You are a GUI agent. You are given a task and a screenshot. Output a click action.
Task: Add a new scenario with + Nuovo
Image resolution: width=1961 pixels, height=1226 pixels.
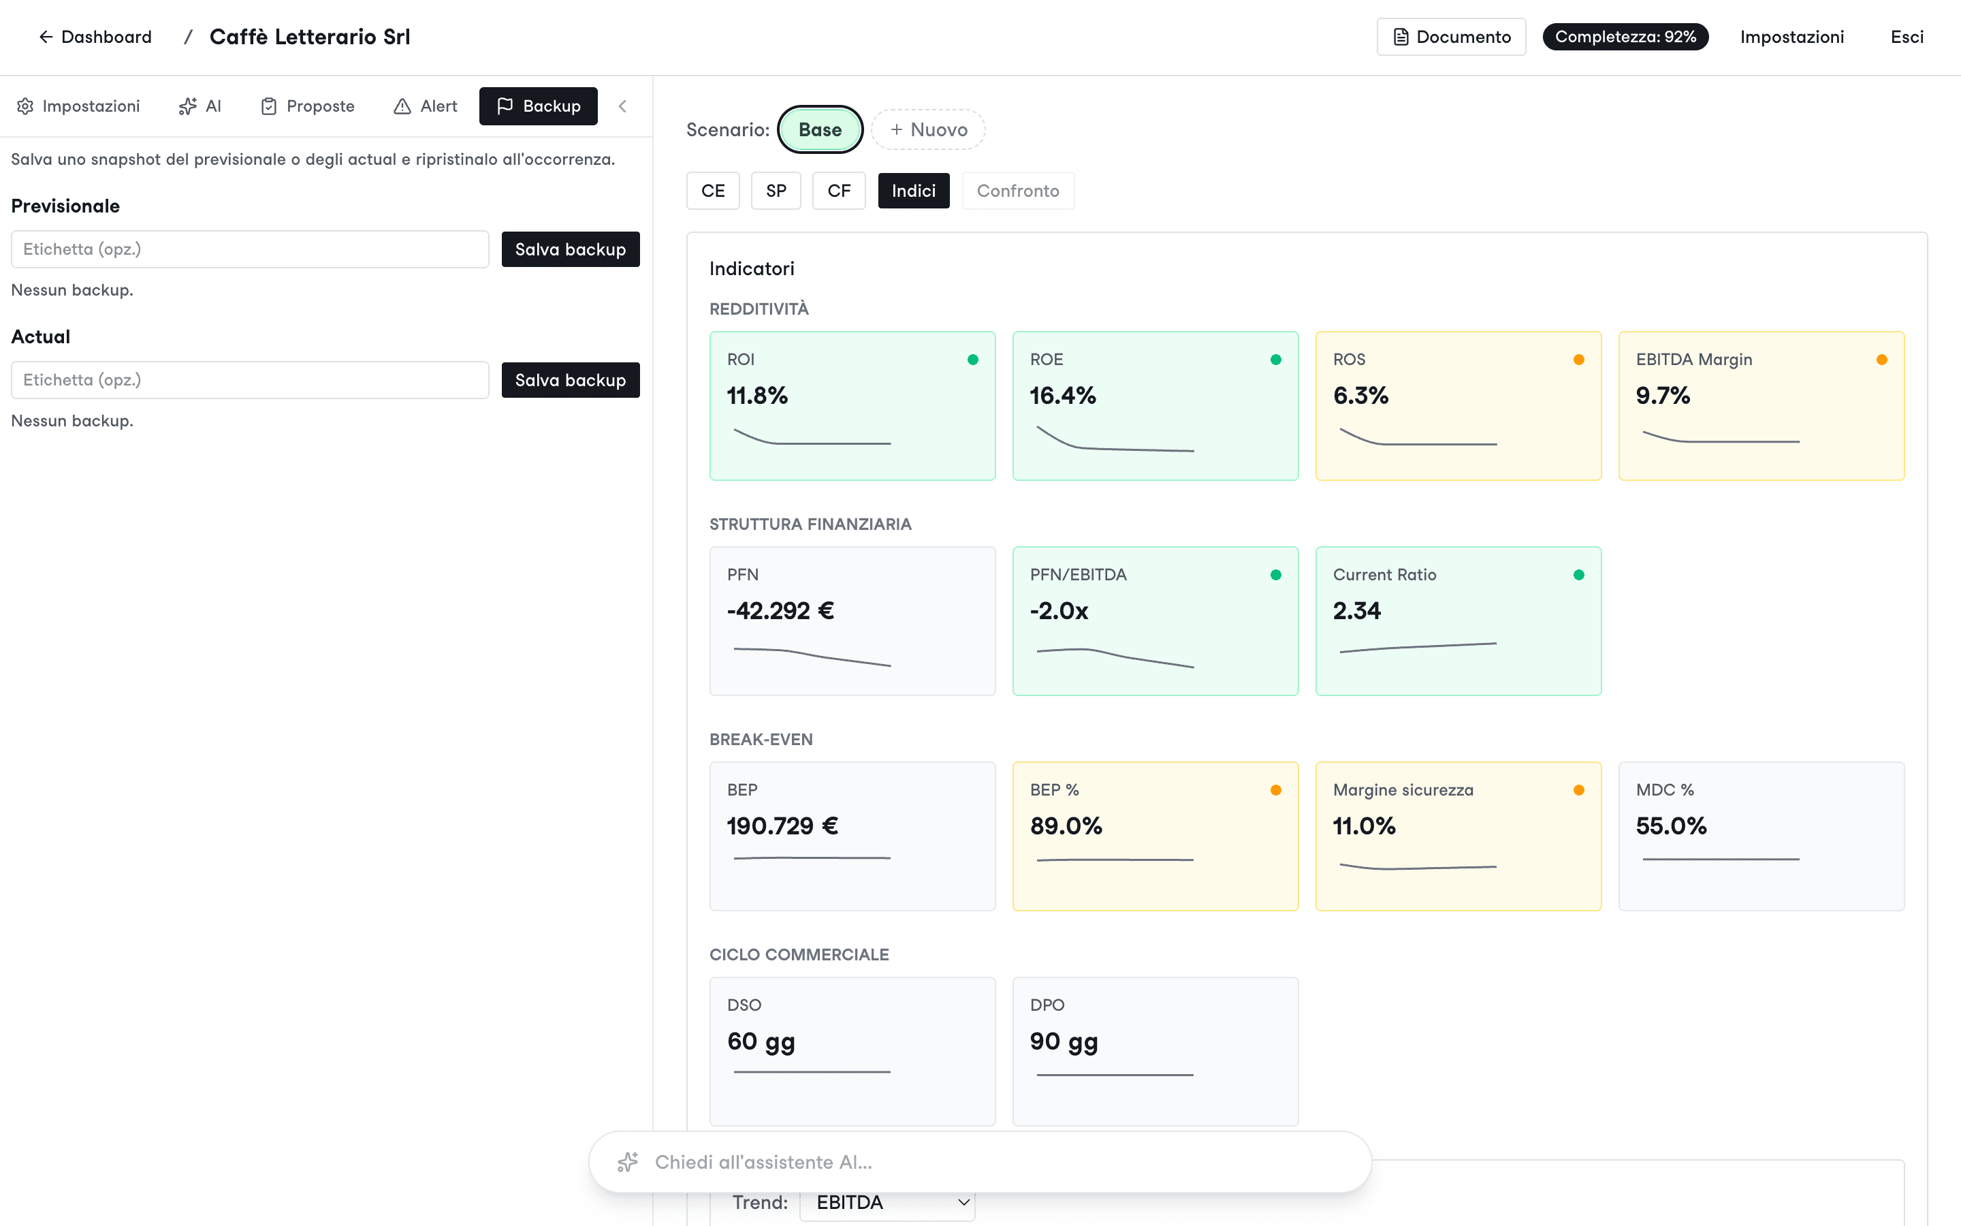click(x=928, y=129)
